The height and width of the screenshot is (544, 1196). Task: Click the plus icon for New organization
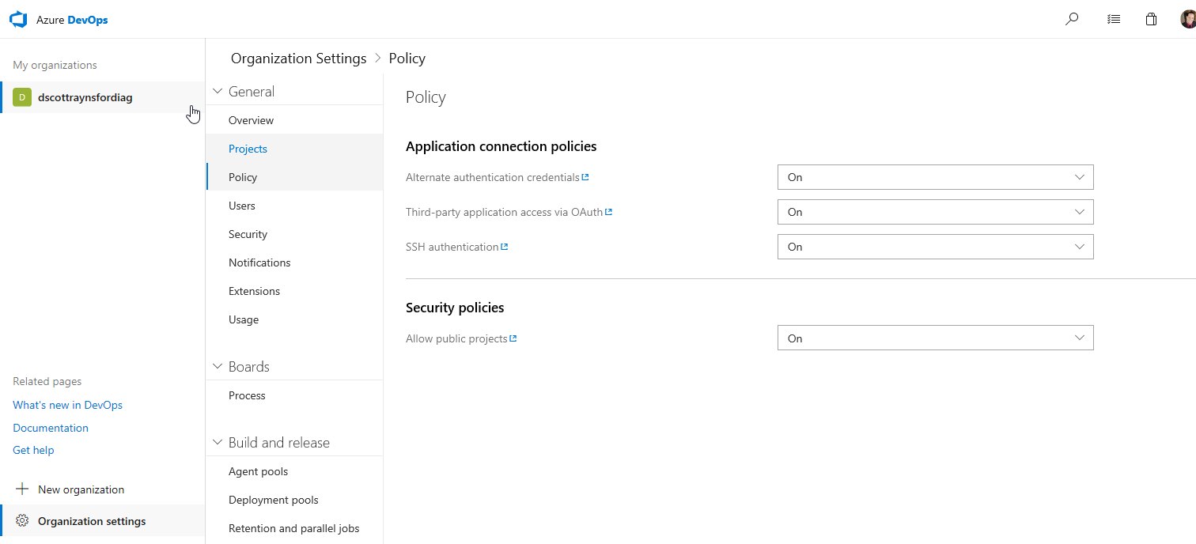(x=22, y=489)
